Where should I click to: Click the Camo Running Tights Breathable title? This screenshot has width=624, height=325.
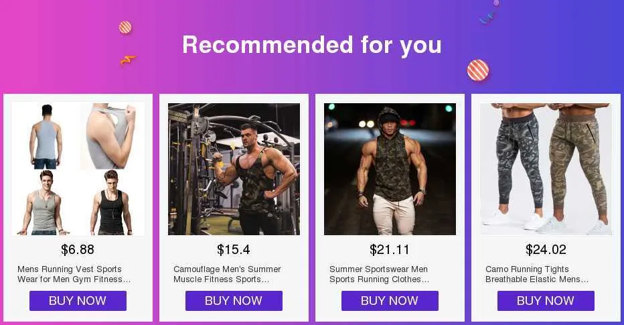[x=537, y=275]
